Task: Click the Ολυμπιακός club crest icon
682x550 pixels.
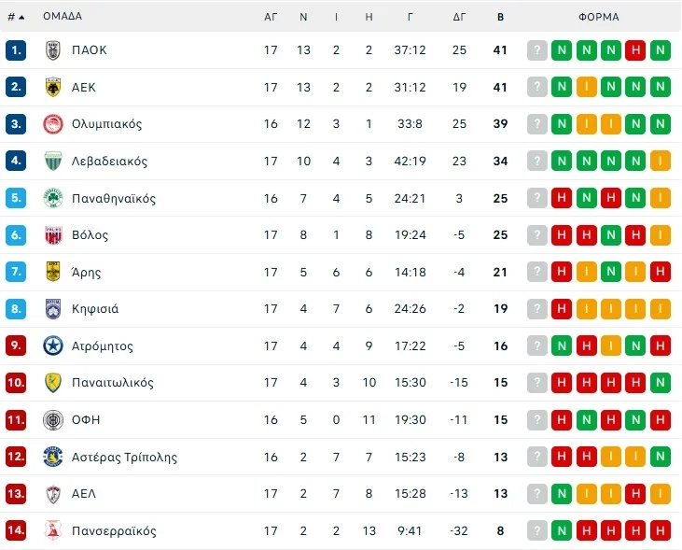Action: pos(52,124)
